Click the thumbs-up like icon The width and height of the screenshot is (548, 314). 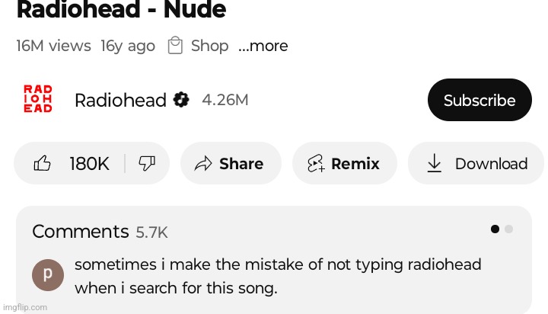coord(43,163)
